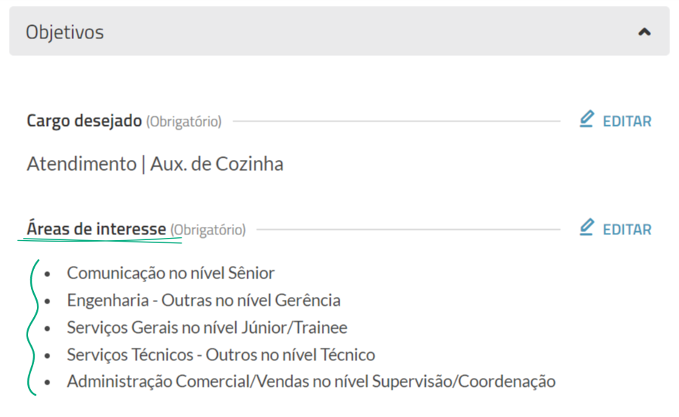This screenshot has height=417, width=679.
Task: Click pencil icon beside Áreas de interesse
Action: click(x=587, y=228)
